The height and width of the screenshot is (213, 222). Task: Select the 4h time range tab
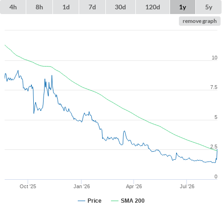[13, 7]
